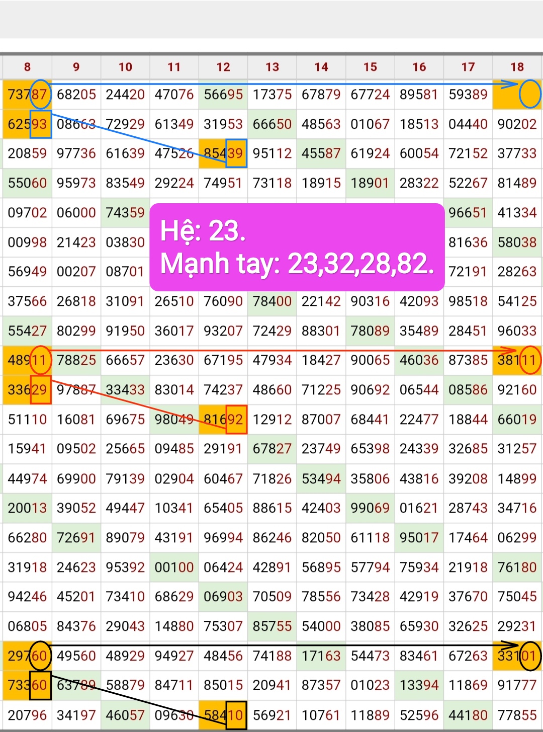Select the cell 72929
Viewport: 543px width, 732px height.
click(125, 124)
